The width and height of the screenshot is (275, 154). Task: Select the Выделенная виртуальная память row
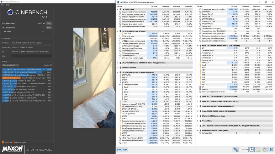(156, 12)
